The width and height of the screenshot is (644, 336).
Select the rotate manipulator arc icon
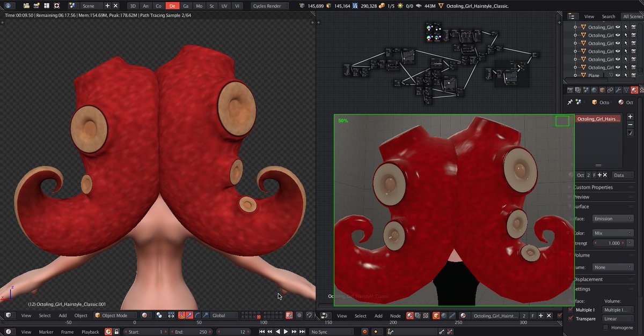(x=197, y=315)
